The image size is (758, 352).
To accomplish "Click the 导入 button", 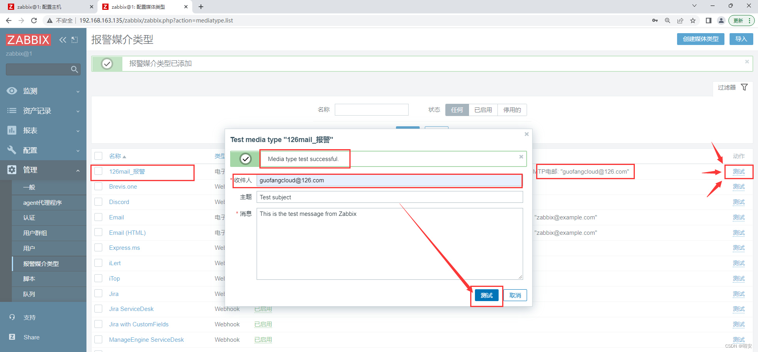I will click(741, 39).
